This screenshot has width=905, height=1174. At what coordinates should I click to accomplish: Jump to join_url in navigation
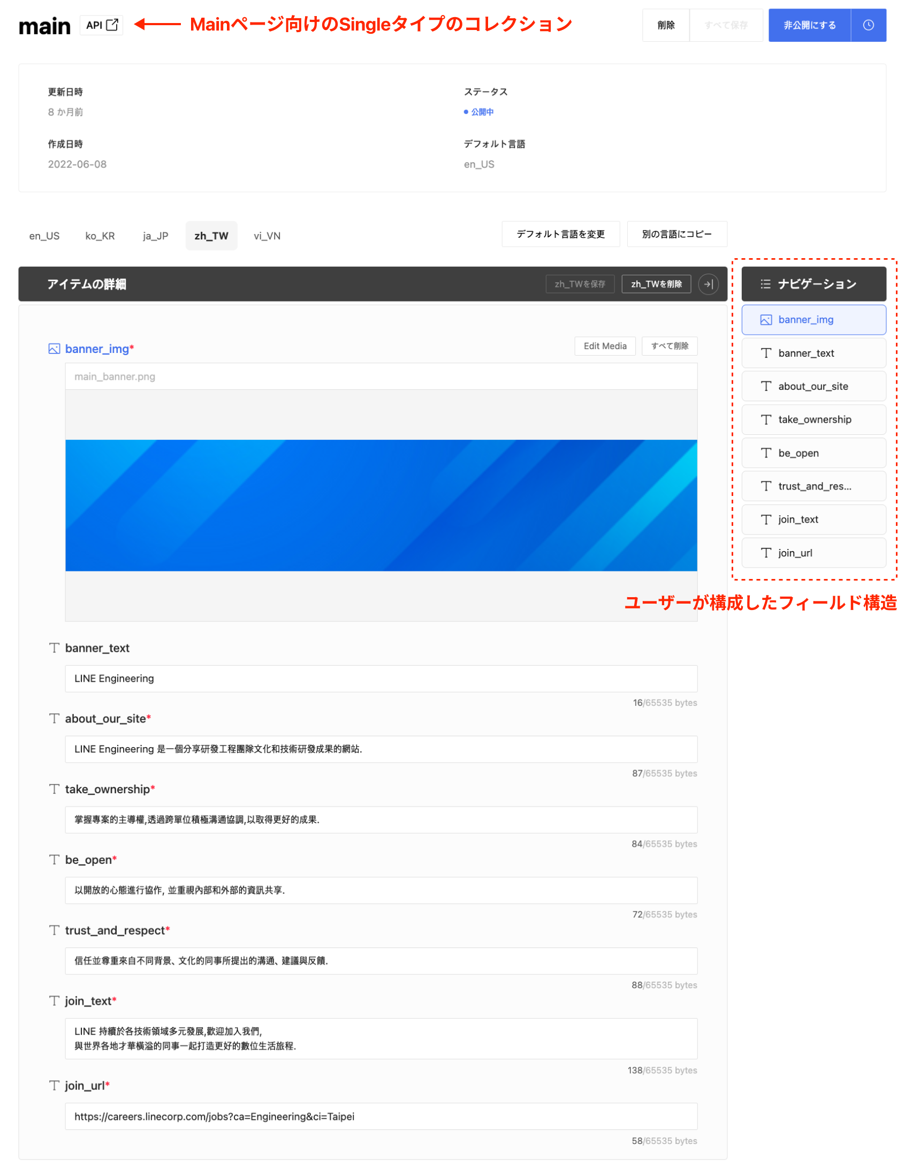click(x=813, y=553)
